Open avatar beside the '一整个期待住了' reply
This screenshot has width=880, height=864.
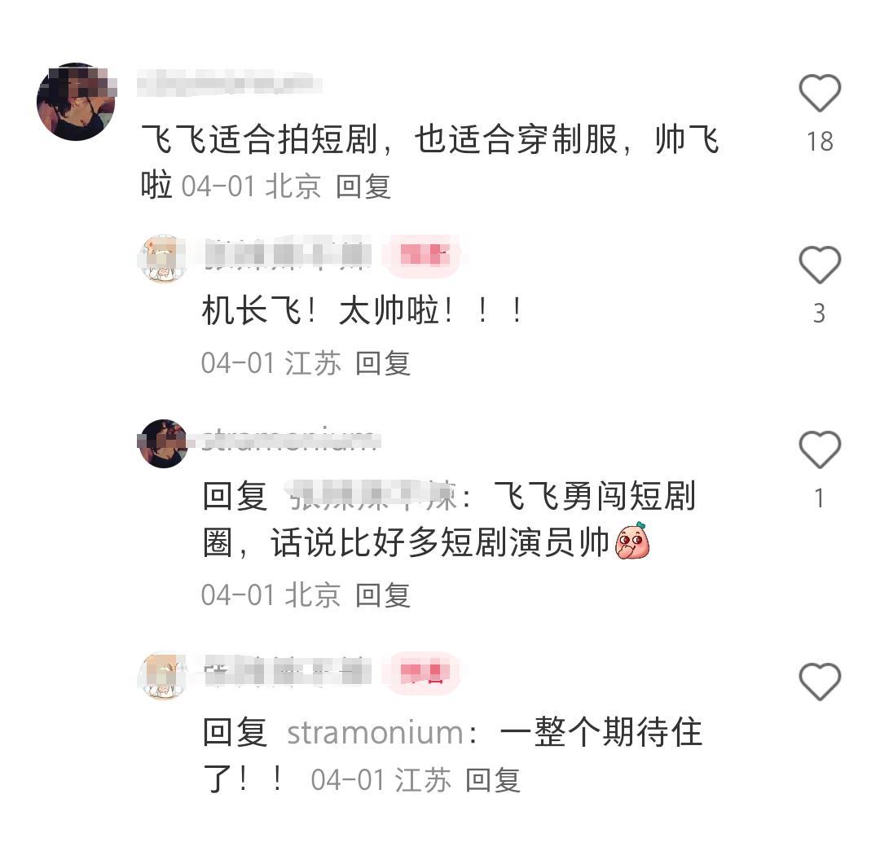coord(162,676)
